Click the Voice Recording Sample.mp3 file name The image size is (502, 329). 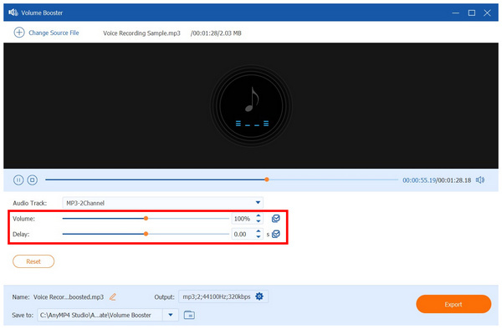pos(141,33)
